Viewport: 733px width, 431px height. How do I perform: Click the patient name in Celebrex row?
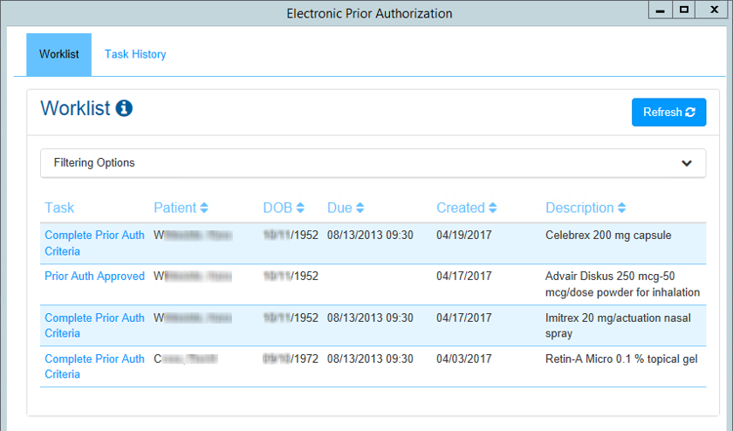pyautogui.click(x=193, y=236)
